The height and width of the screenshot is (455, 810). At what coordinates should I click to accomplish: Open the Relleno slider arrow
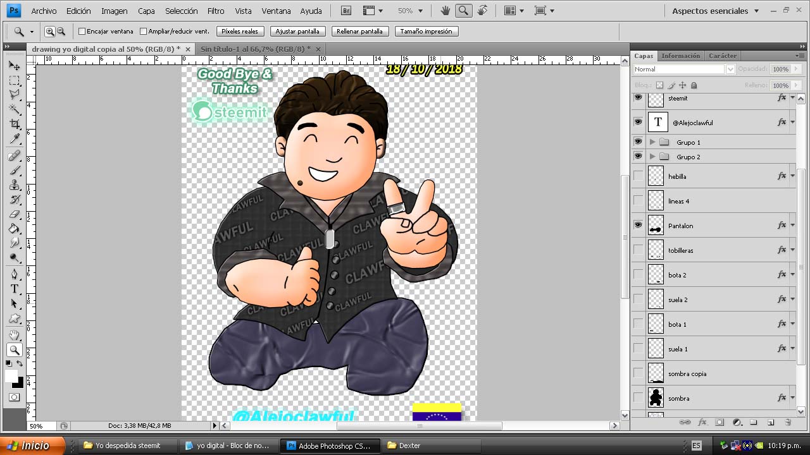pyautogui.click(x=795, y=85)
